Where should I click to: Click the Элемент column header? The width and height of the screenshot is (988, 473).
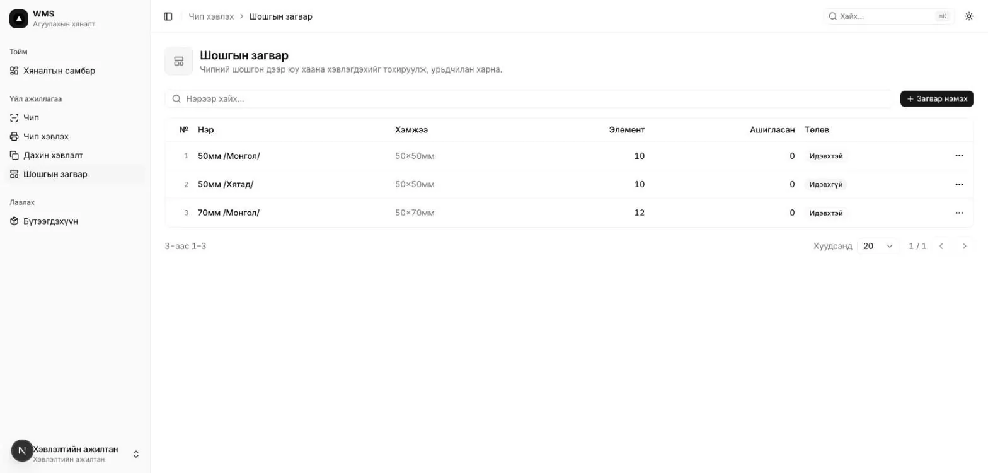point(627,130)
